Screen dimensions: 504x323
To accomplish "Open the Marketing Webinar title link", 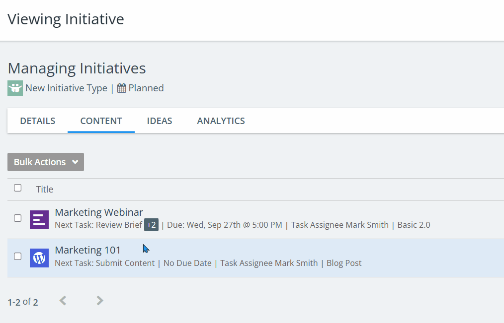I will pyautogui.click(x=99, y=212).
